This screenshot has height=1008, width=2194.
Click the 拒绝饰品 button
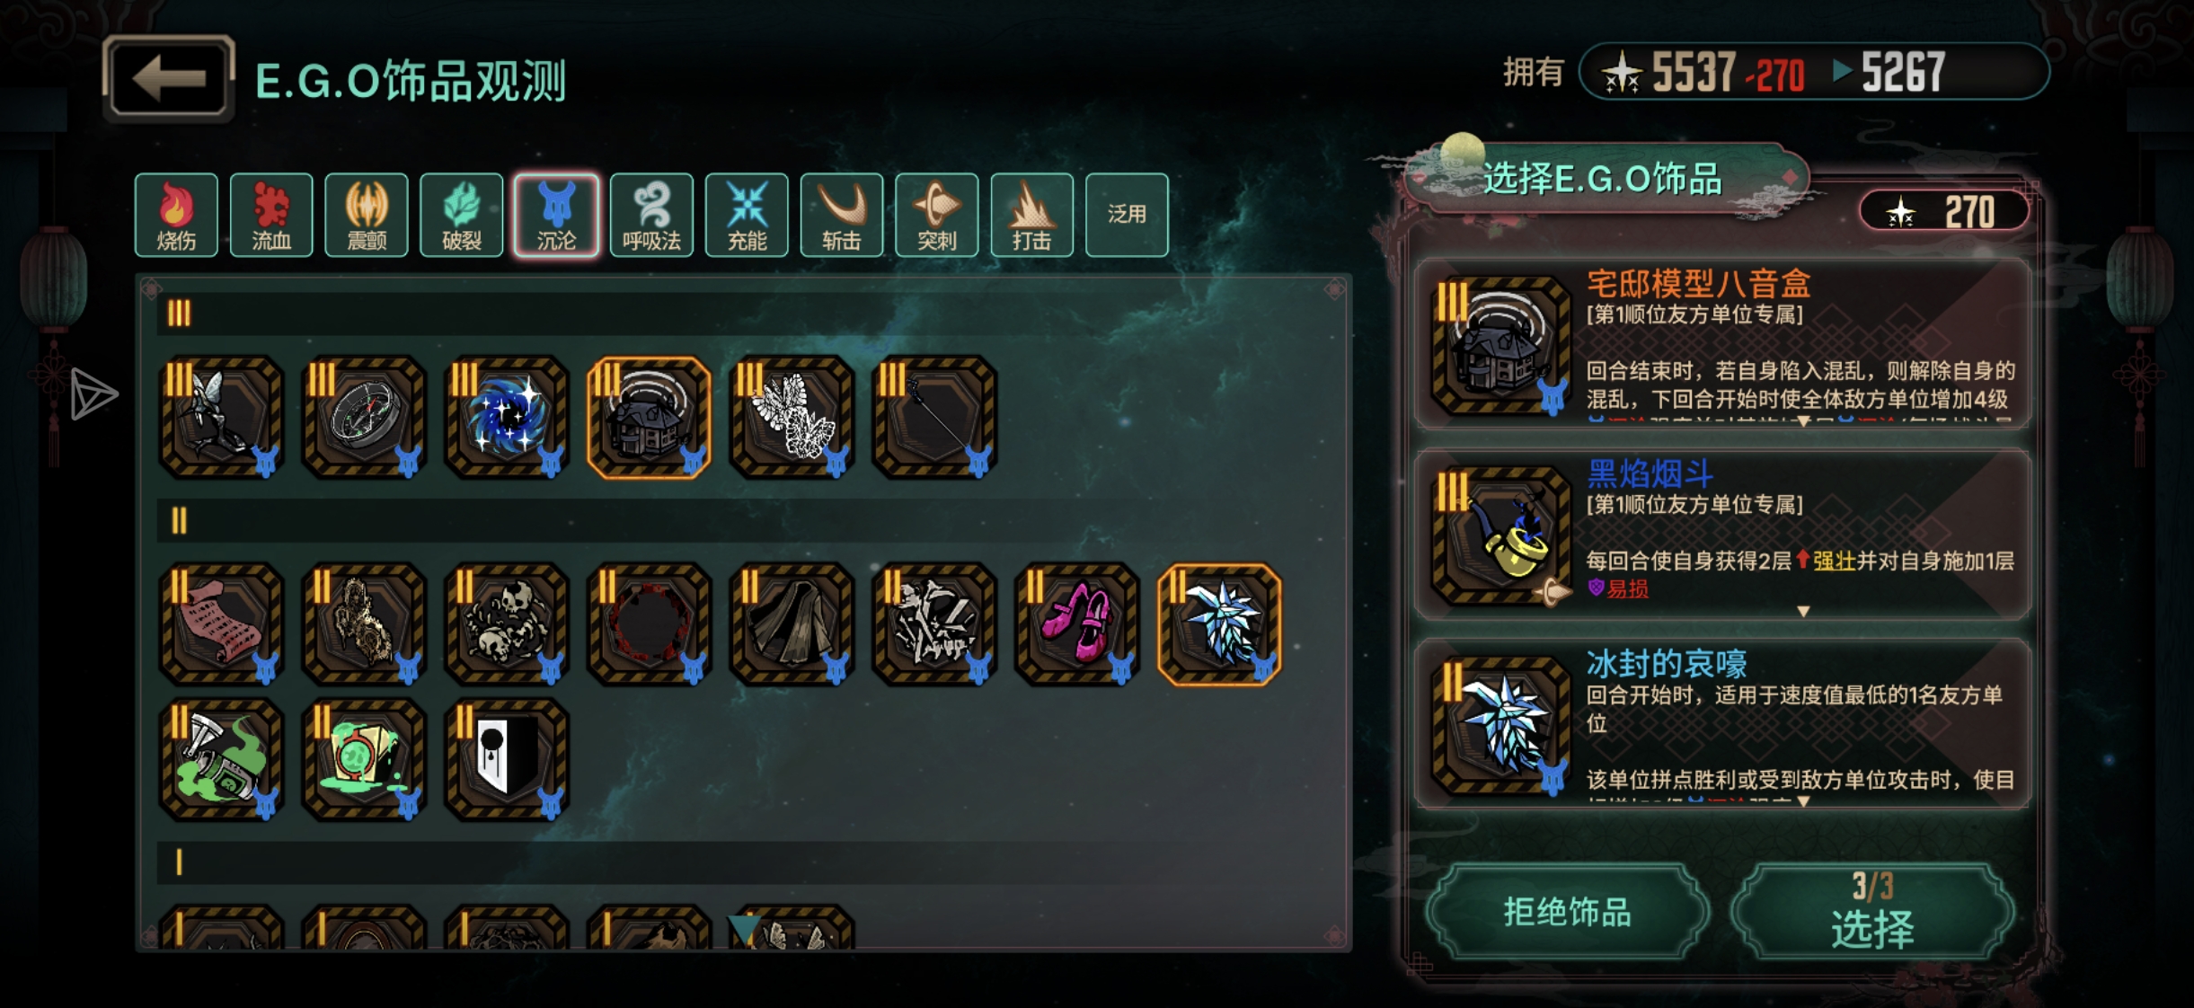(1568, 912)
